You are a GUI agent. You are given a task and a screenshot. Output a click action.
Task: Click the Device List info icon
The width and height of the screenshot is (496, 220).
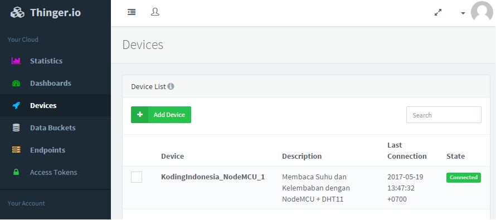pos(171,86)
